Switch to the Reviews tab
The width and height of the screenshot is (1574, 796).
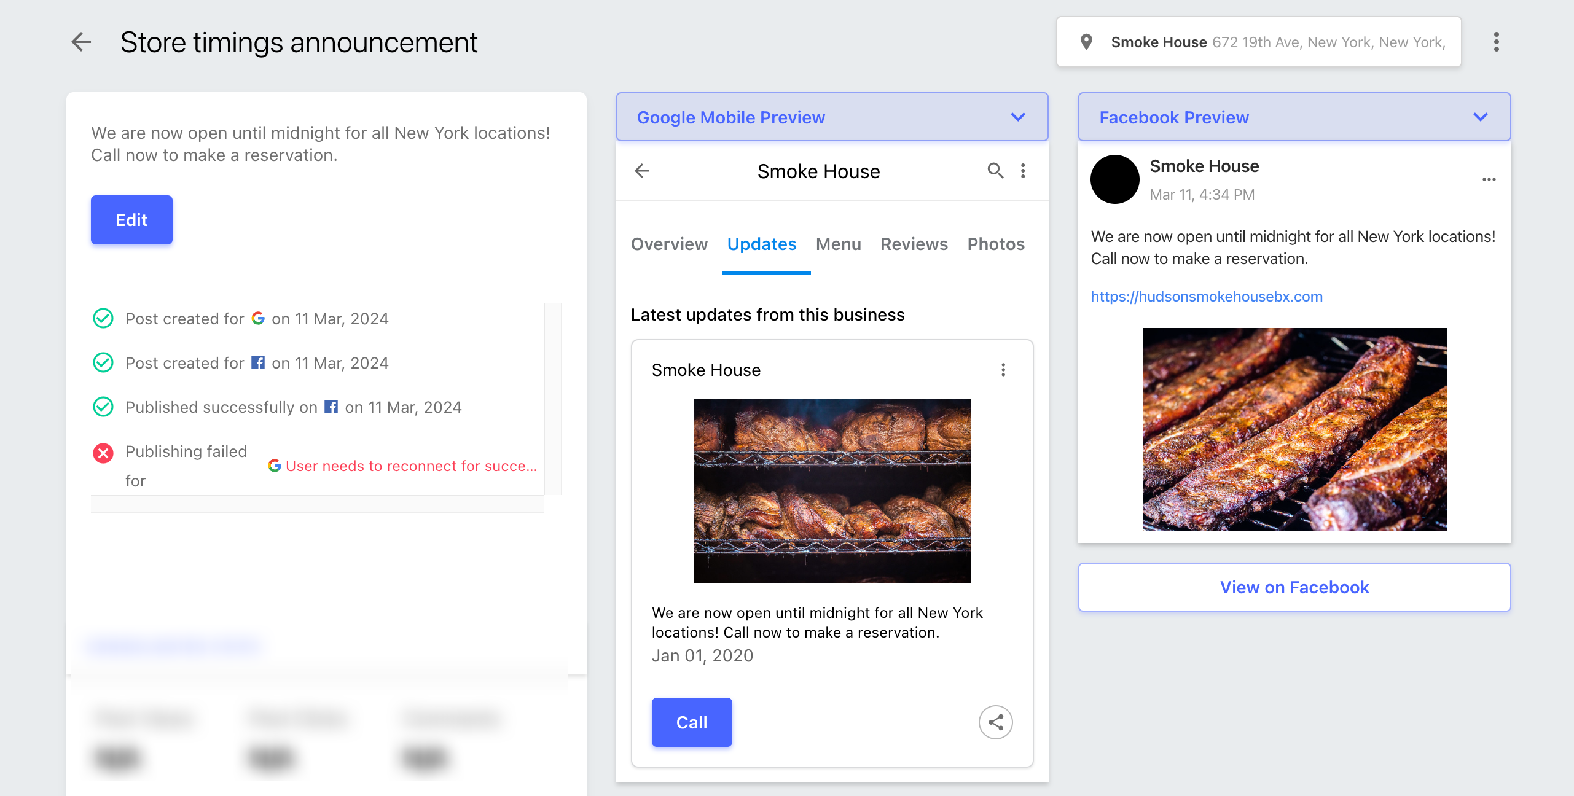click(x=914, y=244)
